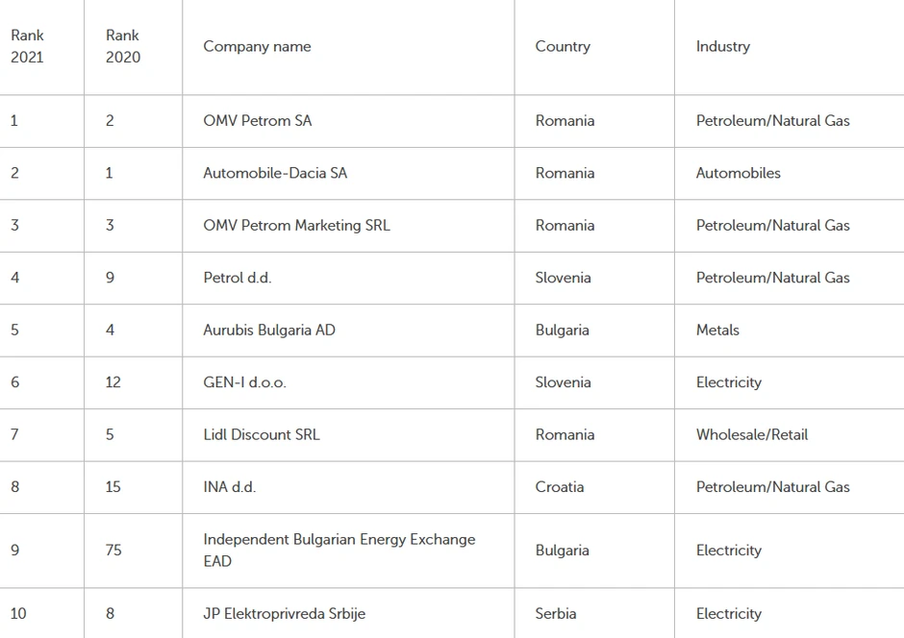Select the "Industry" column header

point(722,46)
